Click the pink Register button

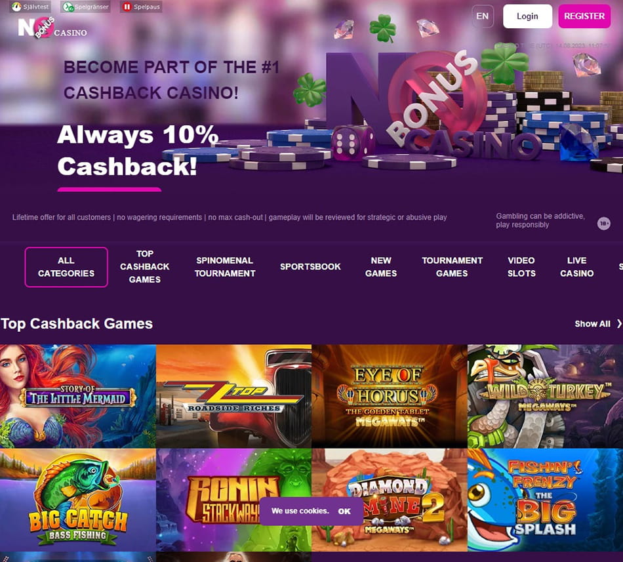tap(584, 16)
